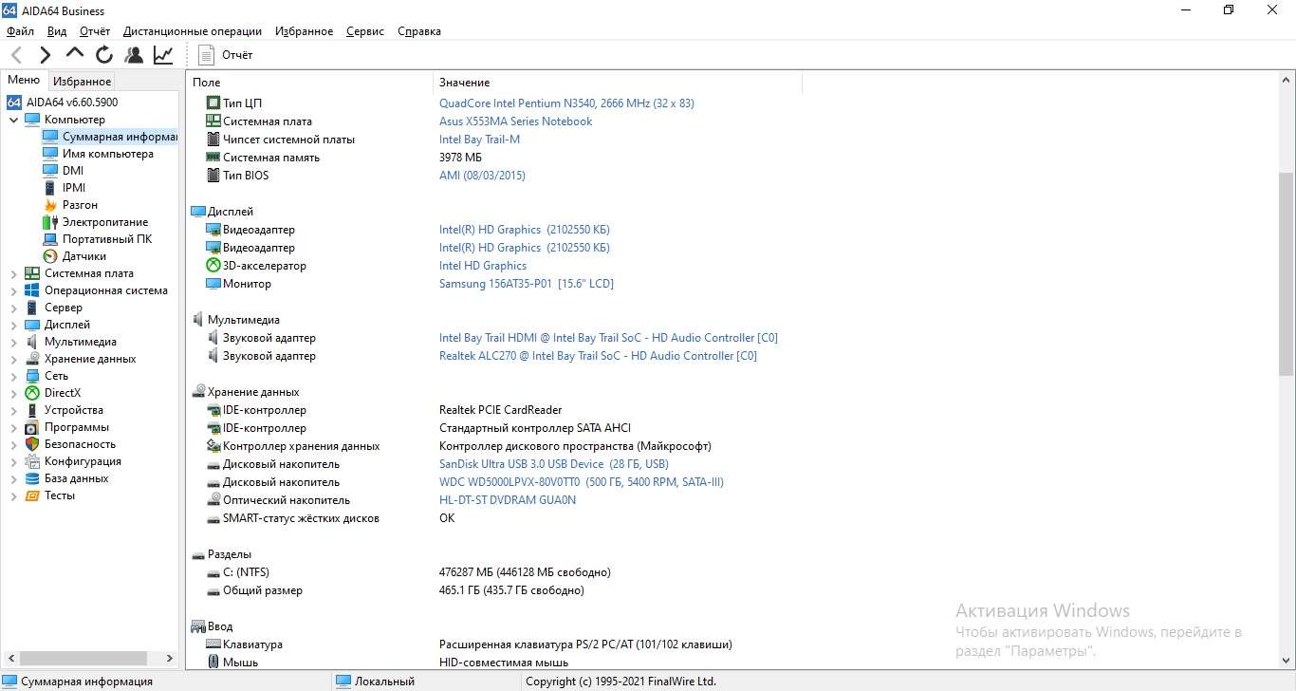Navigate up one level in toolbar
Screen dimensions: 1296x691
tap(75, 54)
